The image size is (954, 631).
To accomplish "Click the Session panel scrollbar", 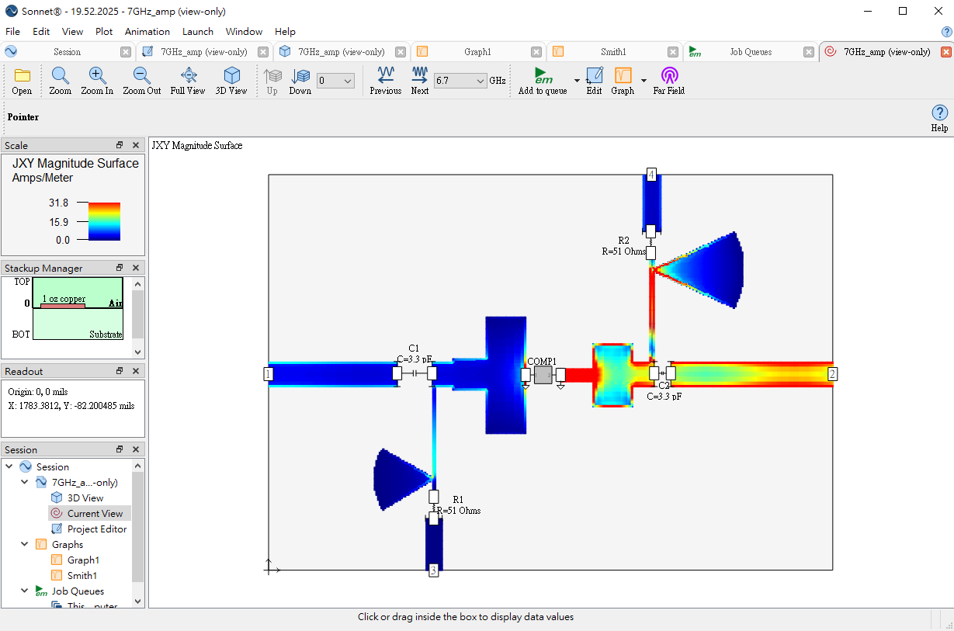I will tap(138, 532).
